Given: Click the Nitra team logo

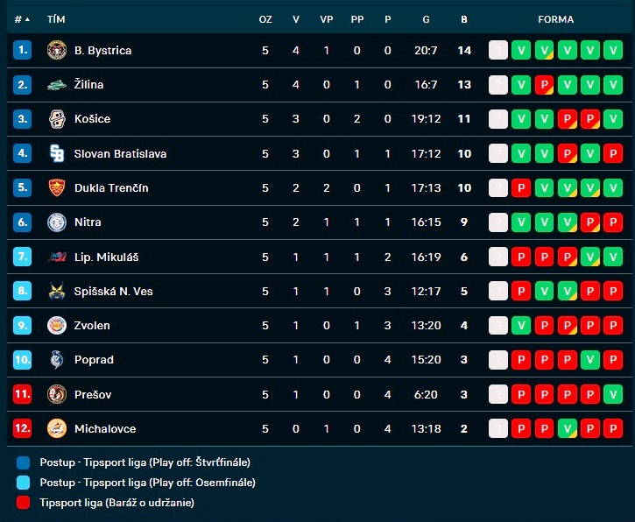Looking at the screenshot, I should 57,222.
